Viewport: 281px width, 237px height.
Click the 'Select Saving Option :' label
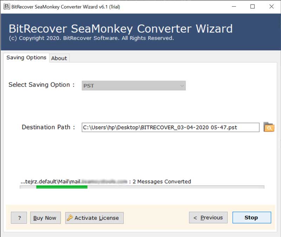pyautogui.click(x=41, y=85)
